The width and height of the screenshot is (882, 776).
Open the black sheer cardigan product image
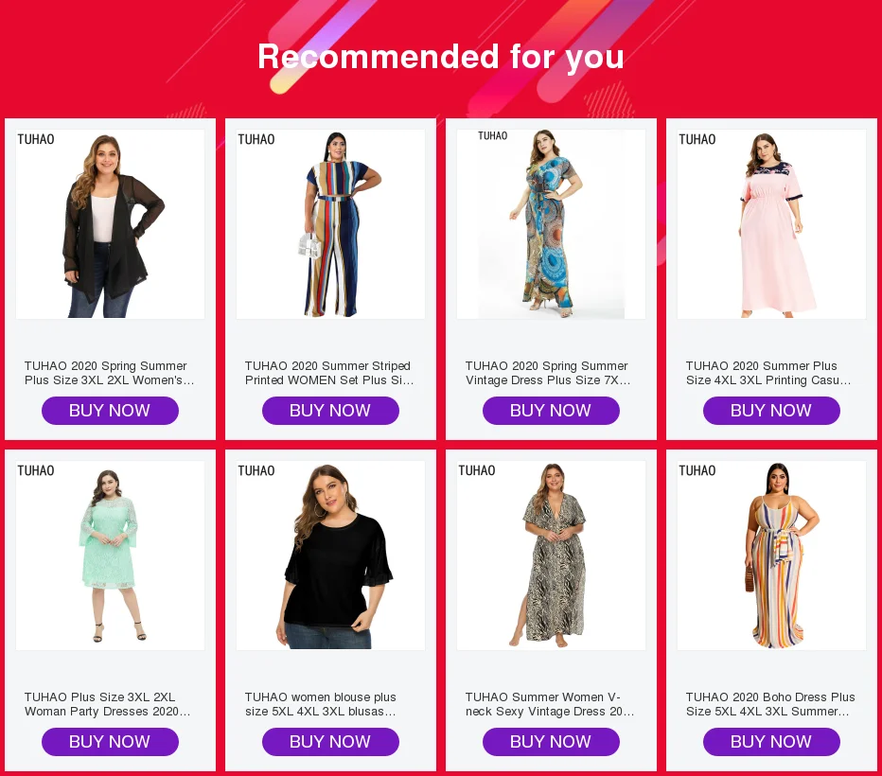click(x=110, y=224)
